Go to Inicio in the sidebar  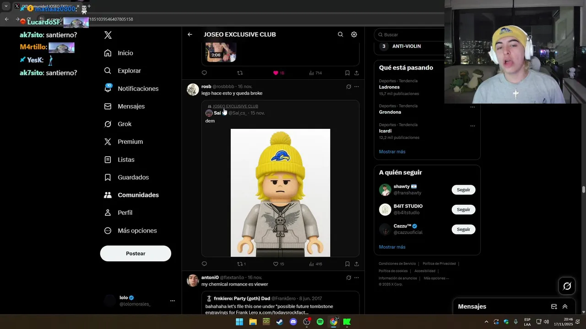coord(119,53)
